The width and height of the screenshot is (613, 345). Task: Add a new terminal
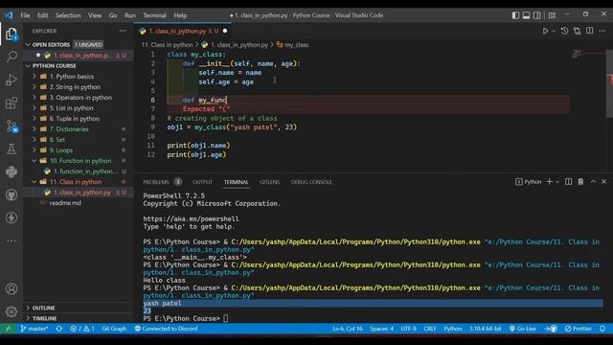pyautogui.click(x=549, y=181)
